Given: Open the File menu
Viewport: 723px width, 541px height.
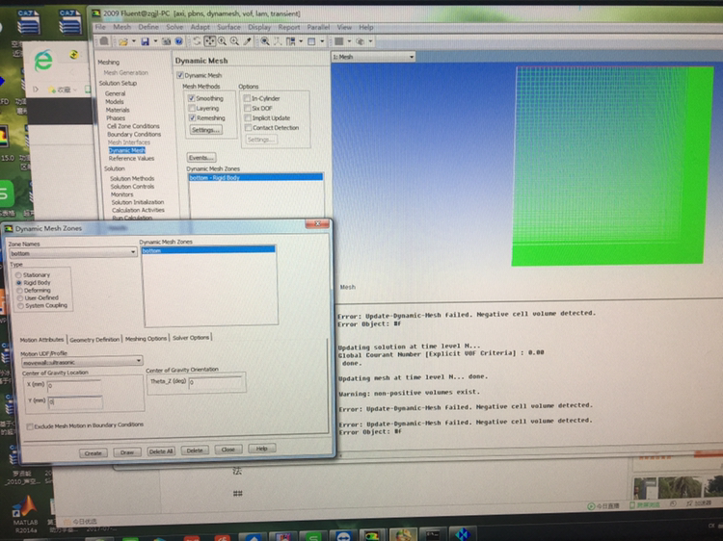Looking at the screenshot, I should coord(100,27).
